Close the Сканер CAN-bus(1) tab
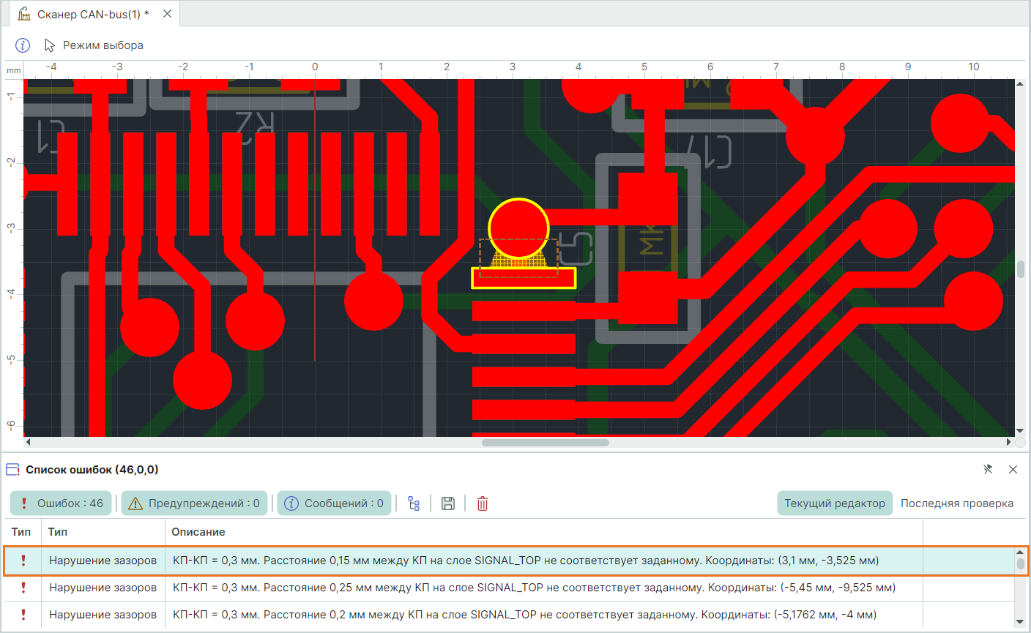This screenshot has width=1031, height=633. click(167, 14)
